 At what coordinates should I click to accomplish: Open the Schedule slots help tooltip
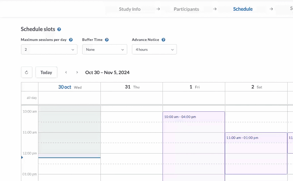(x=59, y=29)
